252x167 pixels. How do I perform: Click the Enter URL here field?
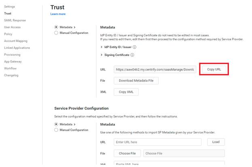click(x=157, y=142)
